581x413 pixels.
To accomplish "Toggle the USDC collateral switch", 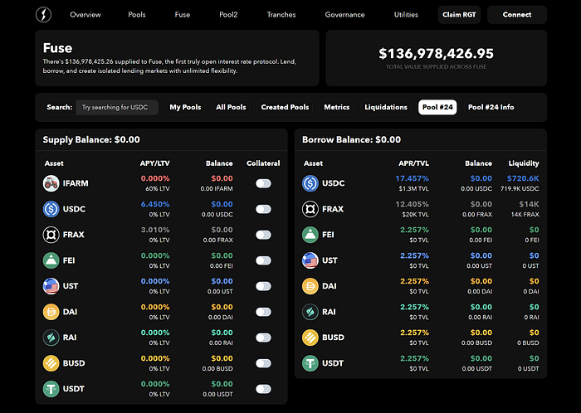I will (x=263, y=209).
